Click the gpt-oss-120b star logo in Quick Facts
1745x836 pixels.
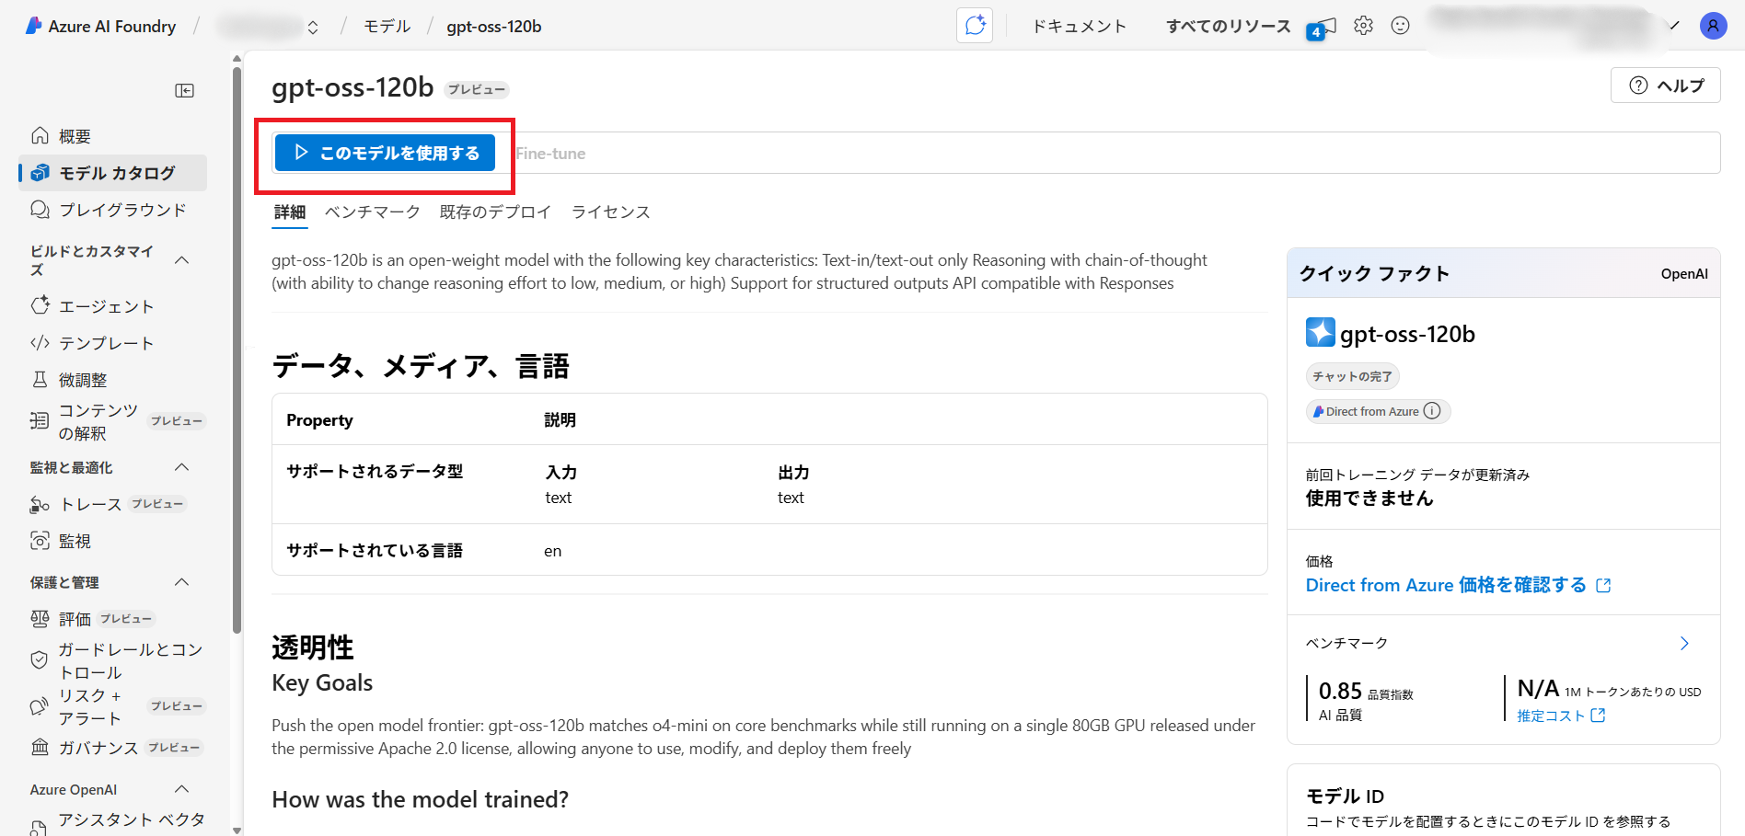[1320, 332]
